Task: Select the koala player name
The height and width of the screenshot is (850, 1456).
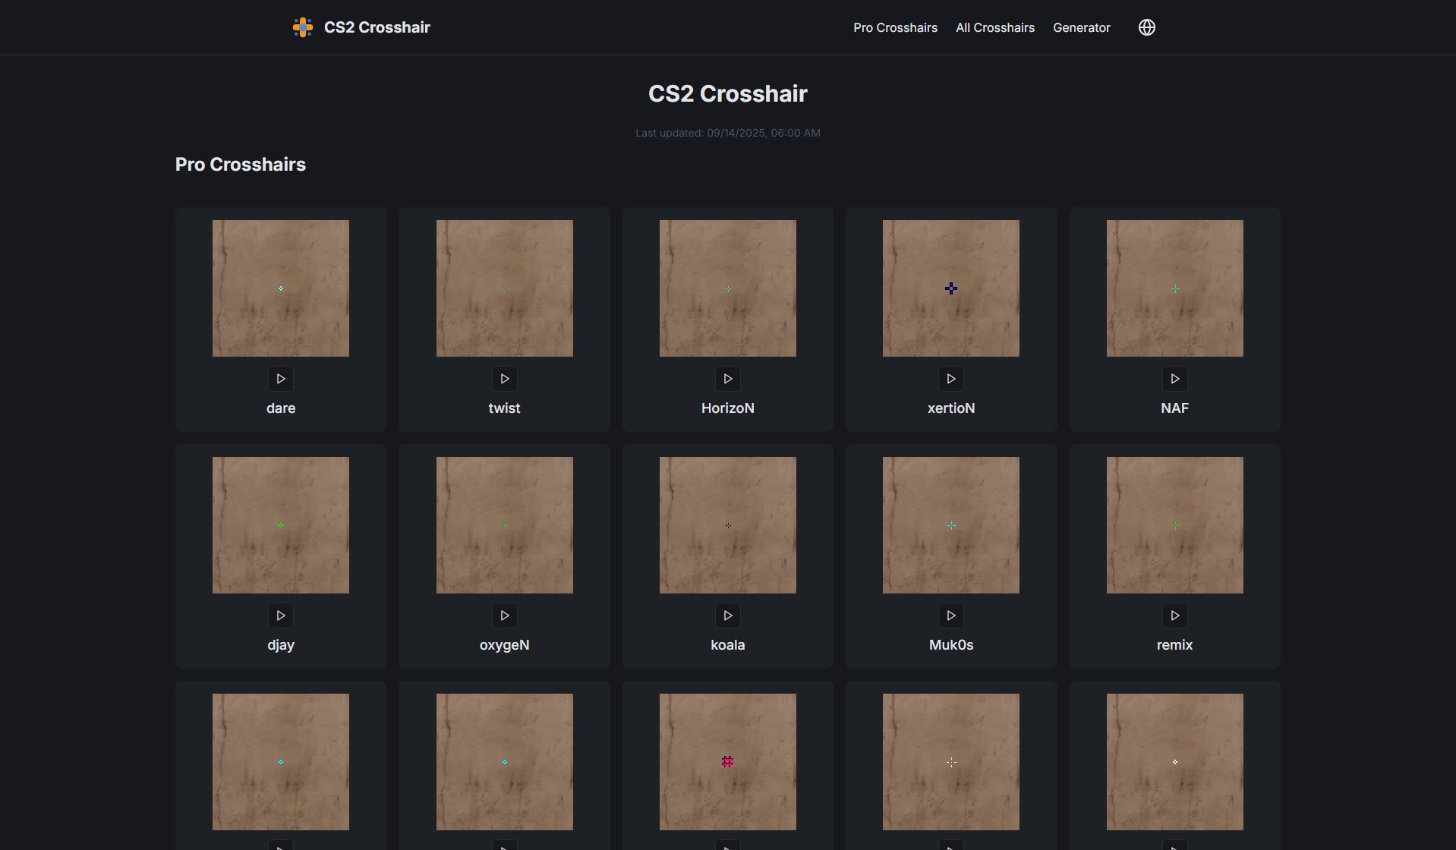Action: click(x=728, y=645)
